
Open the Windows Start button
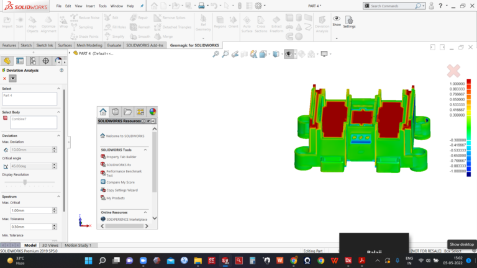tap(89, 261)
